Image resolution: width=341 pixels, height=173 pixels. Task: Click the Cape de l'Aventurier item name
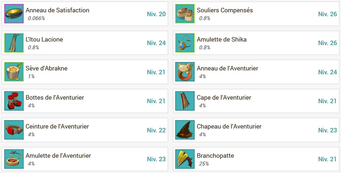[x=224, y=97]
